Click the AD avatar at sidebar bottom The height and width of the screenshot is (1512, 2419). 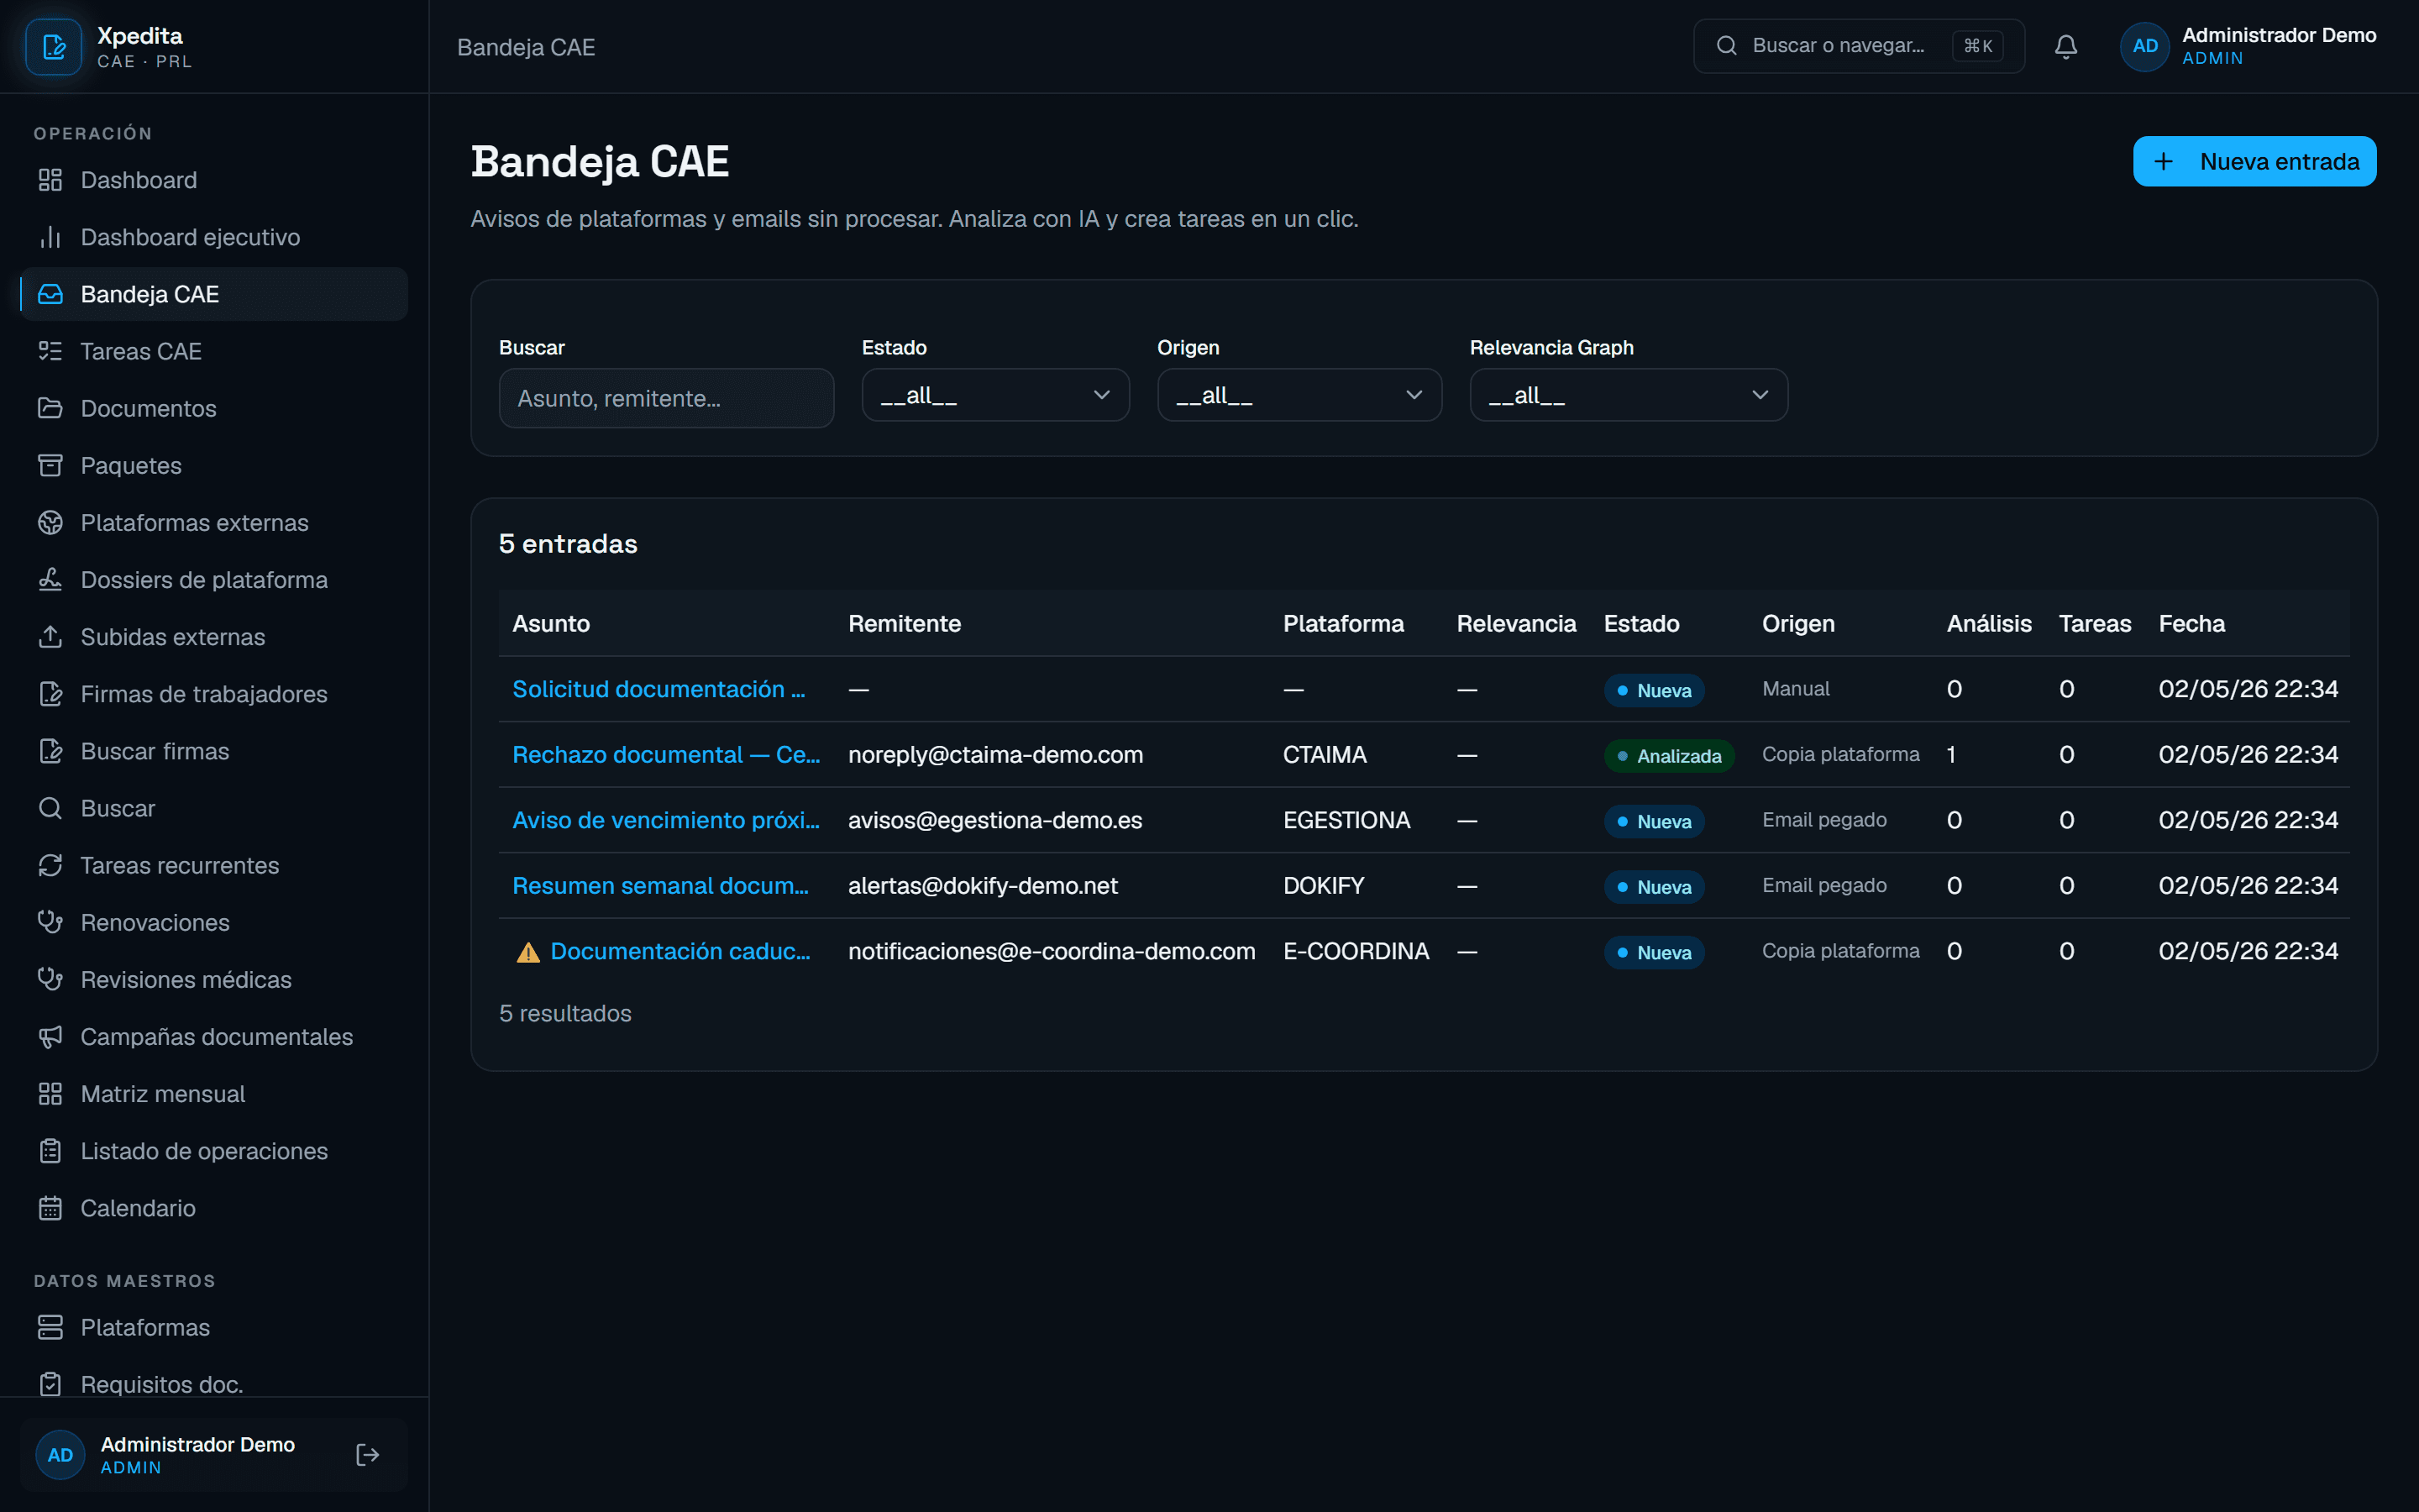coord(60,1455)
